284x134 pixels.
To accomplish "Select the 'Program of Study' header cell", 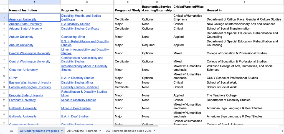I will [128, 9].
